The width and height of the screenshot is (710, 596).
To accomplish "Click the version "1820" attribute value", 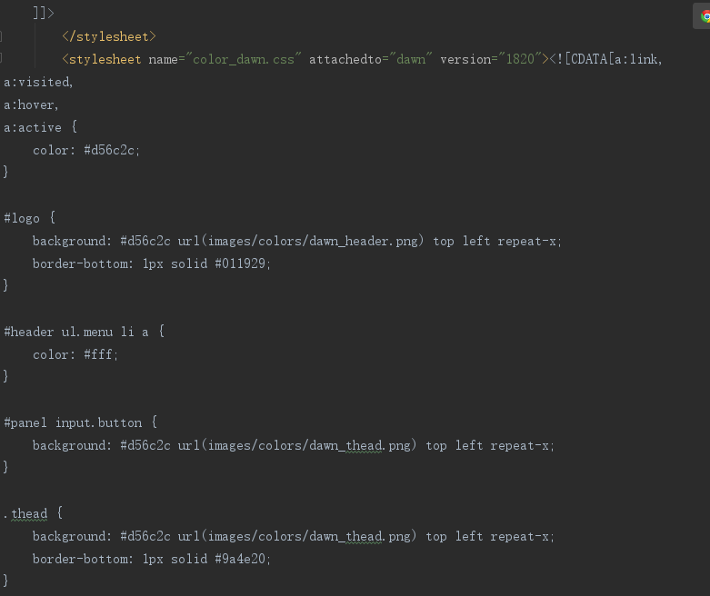I will pos(520,59).
